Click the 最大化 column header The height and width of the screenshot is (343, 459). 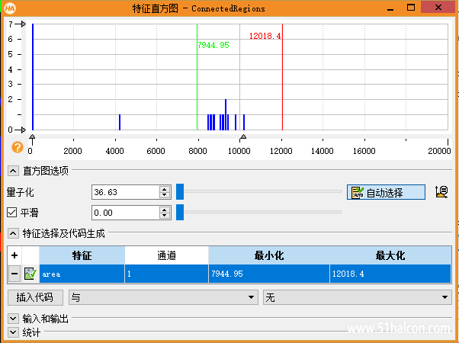pyautogui.click(x=390, y=255)
